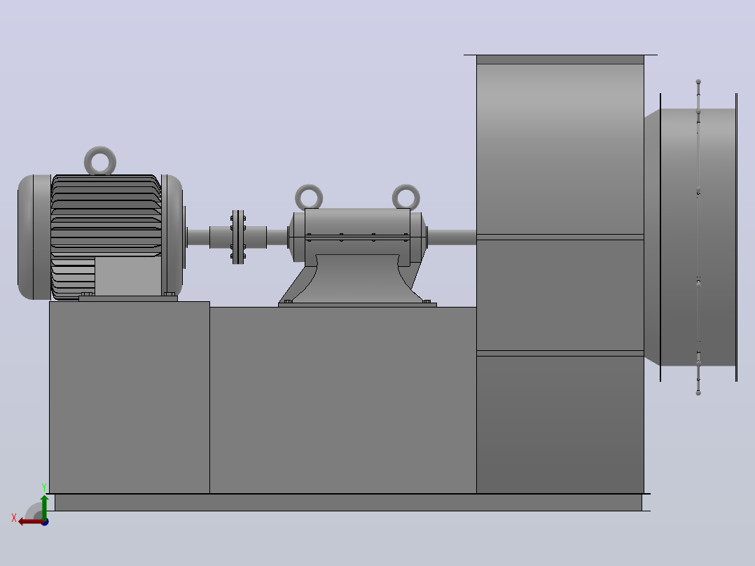Select right eye bolt on bearing housing

(406, 198)
